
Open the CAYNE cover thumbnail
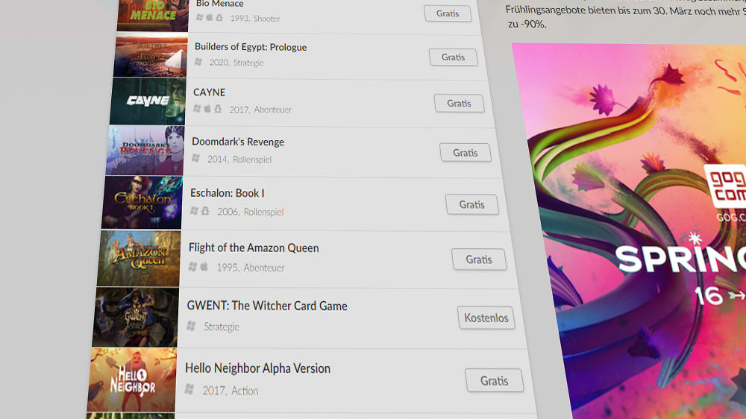pyautogui.click(x=148, y=101)
